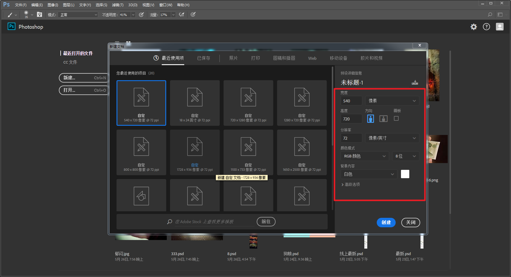Open width unit dropdown showing 像素
This screenshot has width=511, height=277.
point(392,101)
